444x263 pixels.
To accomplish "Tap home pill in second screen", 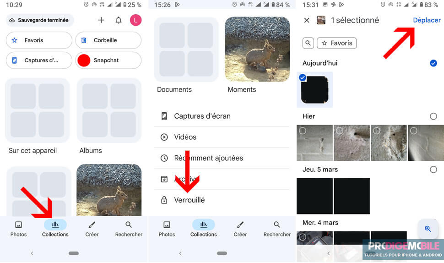I will click(x=222, y=253).
